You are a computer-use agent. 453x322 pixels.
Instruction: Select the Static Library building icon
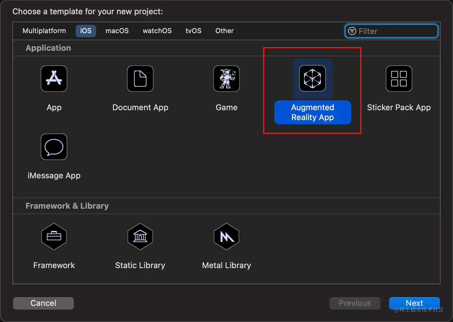pyautogui.click(x=140, y=237)
